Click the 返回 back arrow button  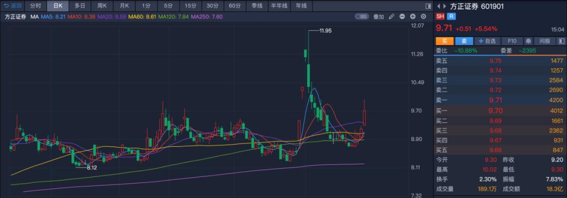coord(13,6)
